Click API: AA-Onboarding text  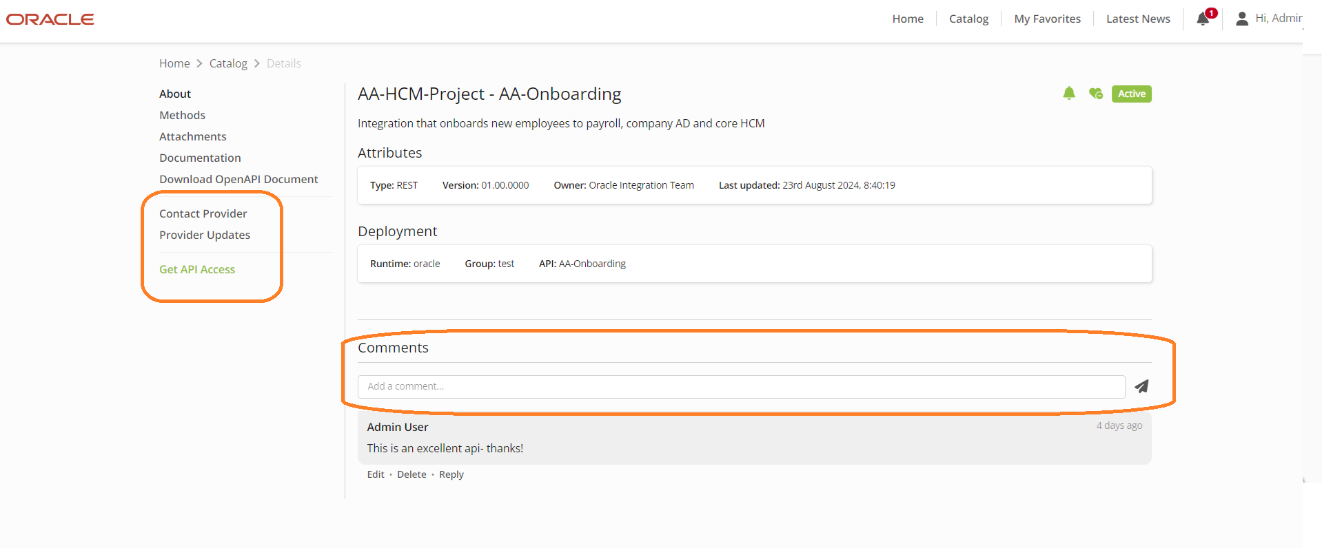point(582,264)
